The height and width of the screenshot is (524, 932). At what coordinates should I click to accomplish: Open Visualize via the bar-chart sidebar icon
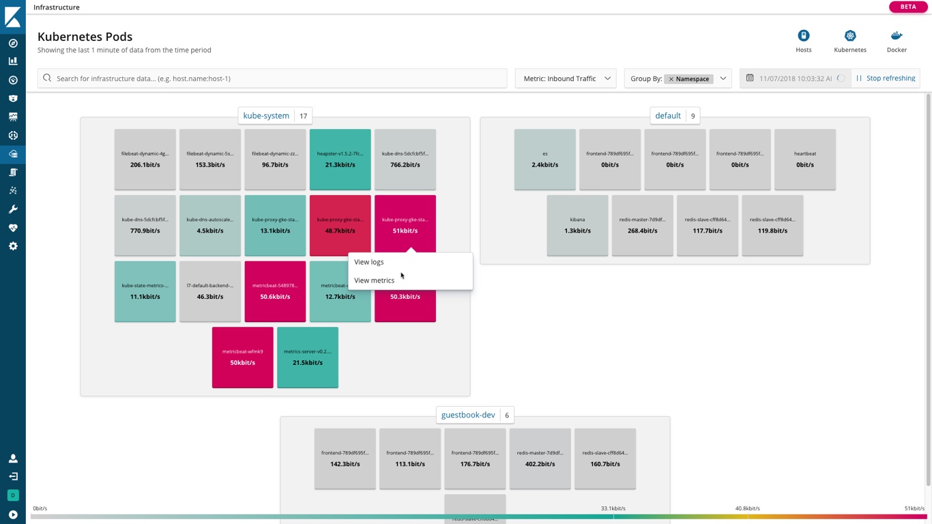pos(13,61)
